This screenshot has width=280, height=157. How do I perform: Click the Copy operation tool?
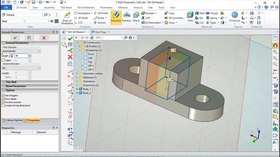pos(169,13)
